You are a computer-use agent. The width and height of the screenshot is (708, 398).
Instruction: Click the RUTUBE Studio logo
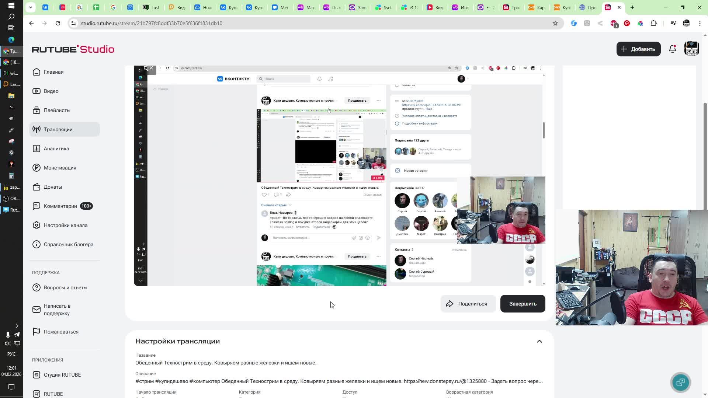(73, 49)
